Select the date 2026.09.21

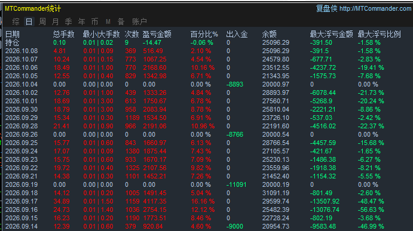pos(22,176)
